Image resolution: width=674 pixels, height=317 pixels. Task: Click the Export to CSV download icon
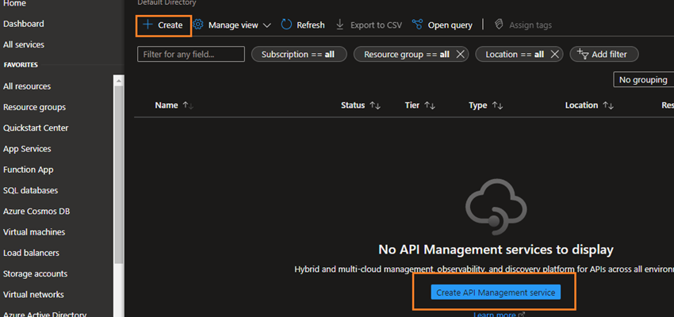[339, 25]
